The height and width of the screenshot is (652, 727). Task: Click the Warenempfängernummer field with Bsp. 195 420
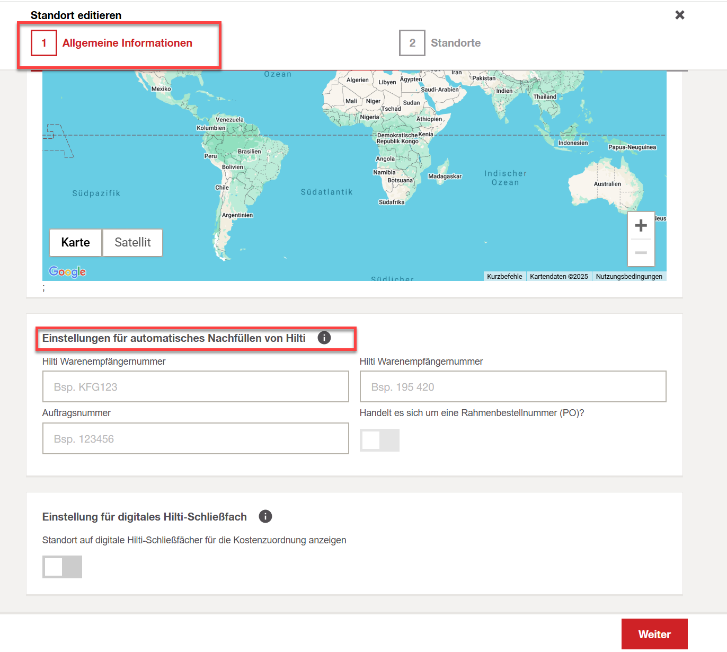coord(512,386)
